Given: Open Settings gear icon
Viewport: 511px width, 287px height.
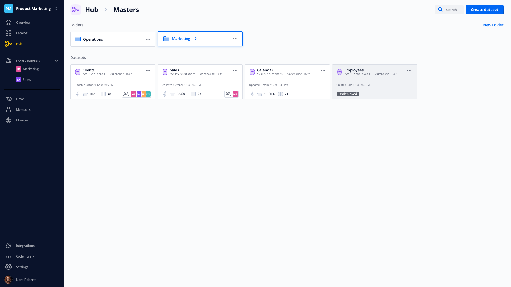Looking at the screenshot, I should pyautogui.click(x=9, y=267).
